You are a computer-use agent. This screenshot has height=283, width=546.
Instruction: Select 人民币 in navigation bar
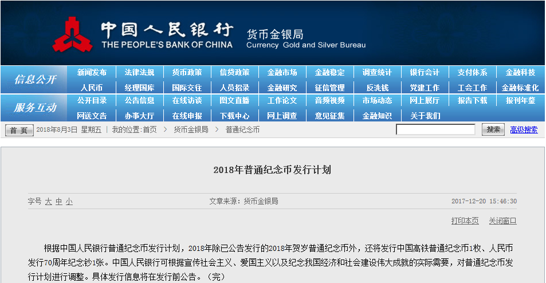click(x=92, y=88)
